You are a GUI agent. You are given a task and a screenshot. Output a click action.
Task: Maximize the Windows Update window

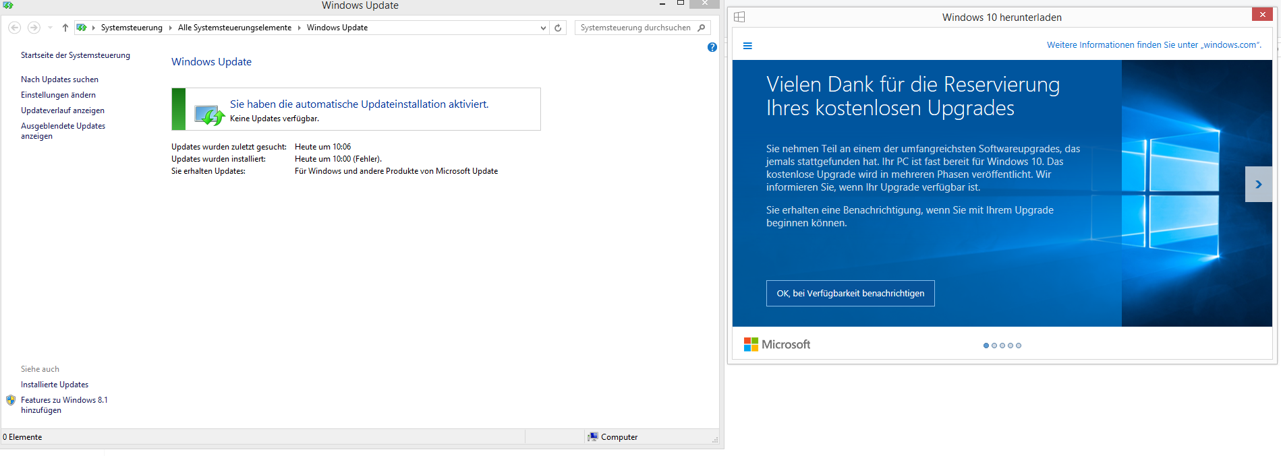click(x=681, y=3)
